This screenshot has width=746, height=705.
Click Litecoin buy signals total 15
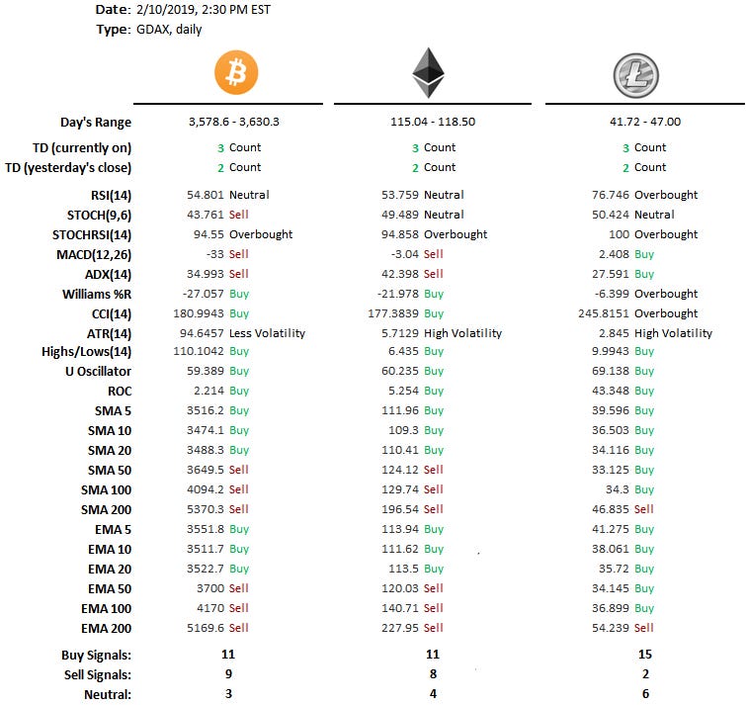pos(645,655)
